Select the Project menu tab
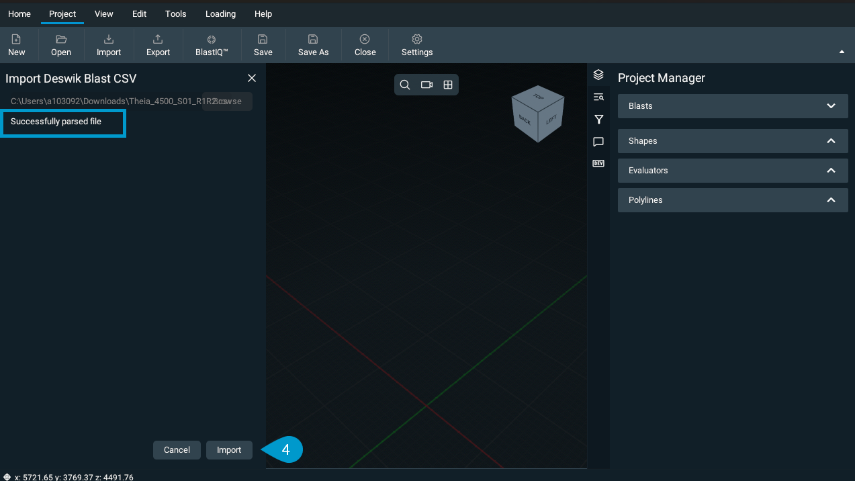The height and width of the screenshot is (481, 855). [62, 13]
